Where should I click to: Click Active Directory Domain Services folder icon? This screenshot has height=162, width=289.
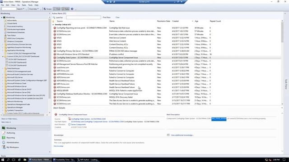pyautogui.click(x=5, y=45)
